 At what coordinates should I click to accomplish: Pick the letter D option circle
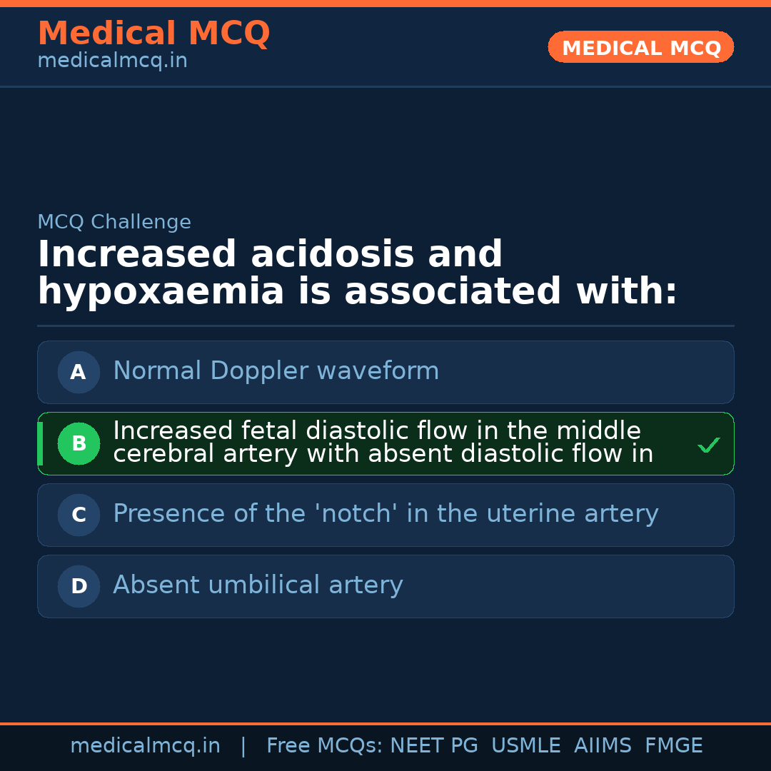tap(79, 586)
